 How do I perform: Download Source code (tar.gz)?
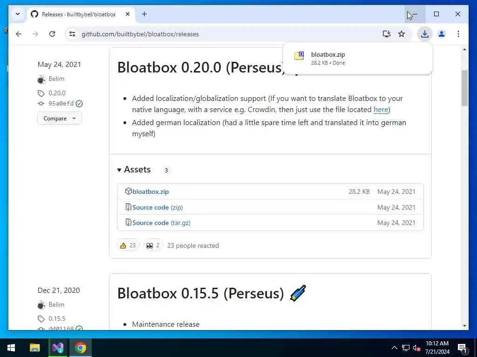161,223
